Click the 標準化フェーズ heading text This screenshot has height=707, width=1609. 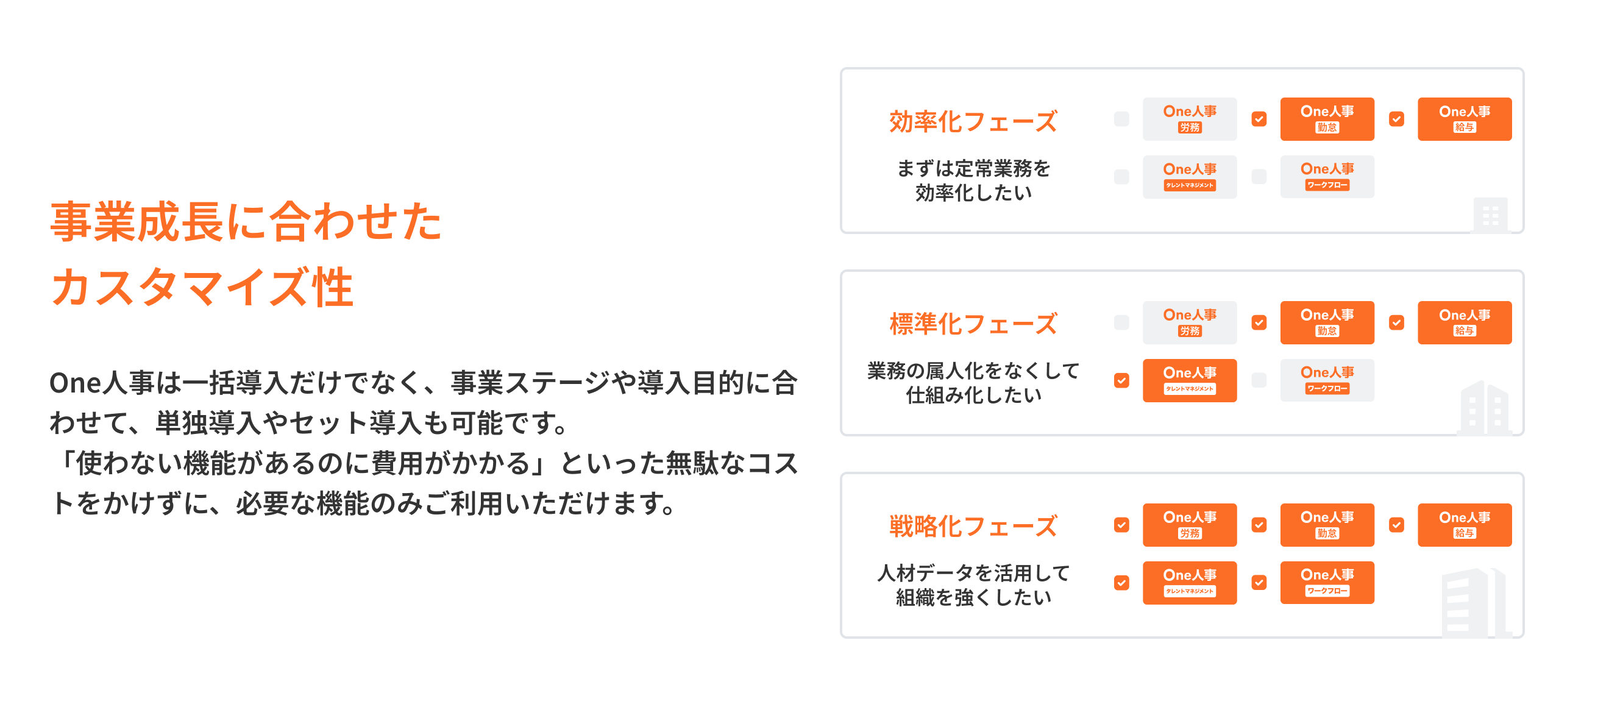(973, 324)
